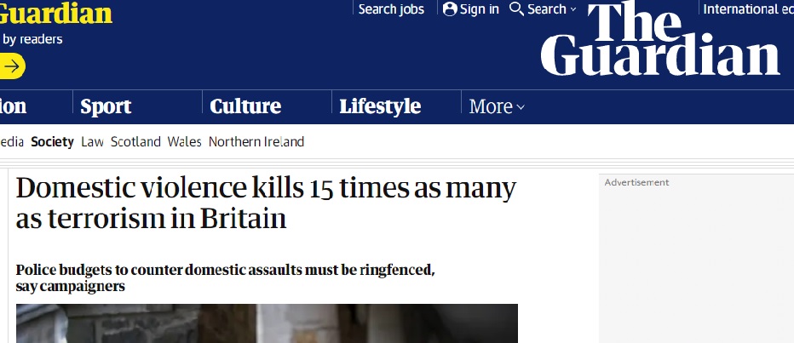Viewport: 794px width, 343px height.
Task: Open the Sport section
Action: click(106, 106)
